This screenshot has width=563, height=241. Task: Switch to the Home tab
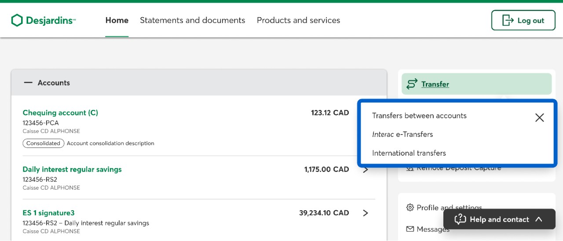(117, 20)
